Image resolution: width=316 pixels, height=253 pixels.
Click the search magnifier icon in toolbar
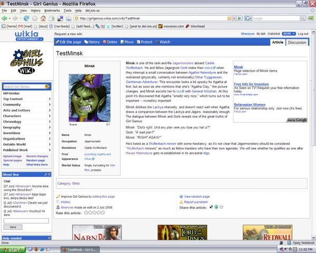(x=302, y=18)
